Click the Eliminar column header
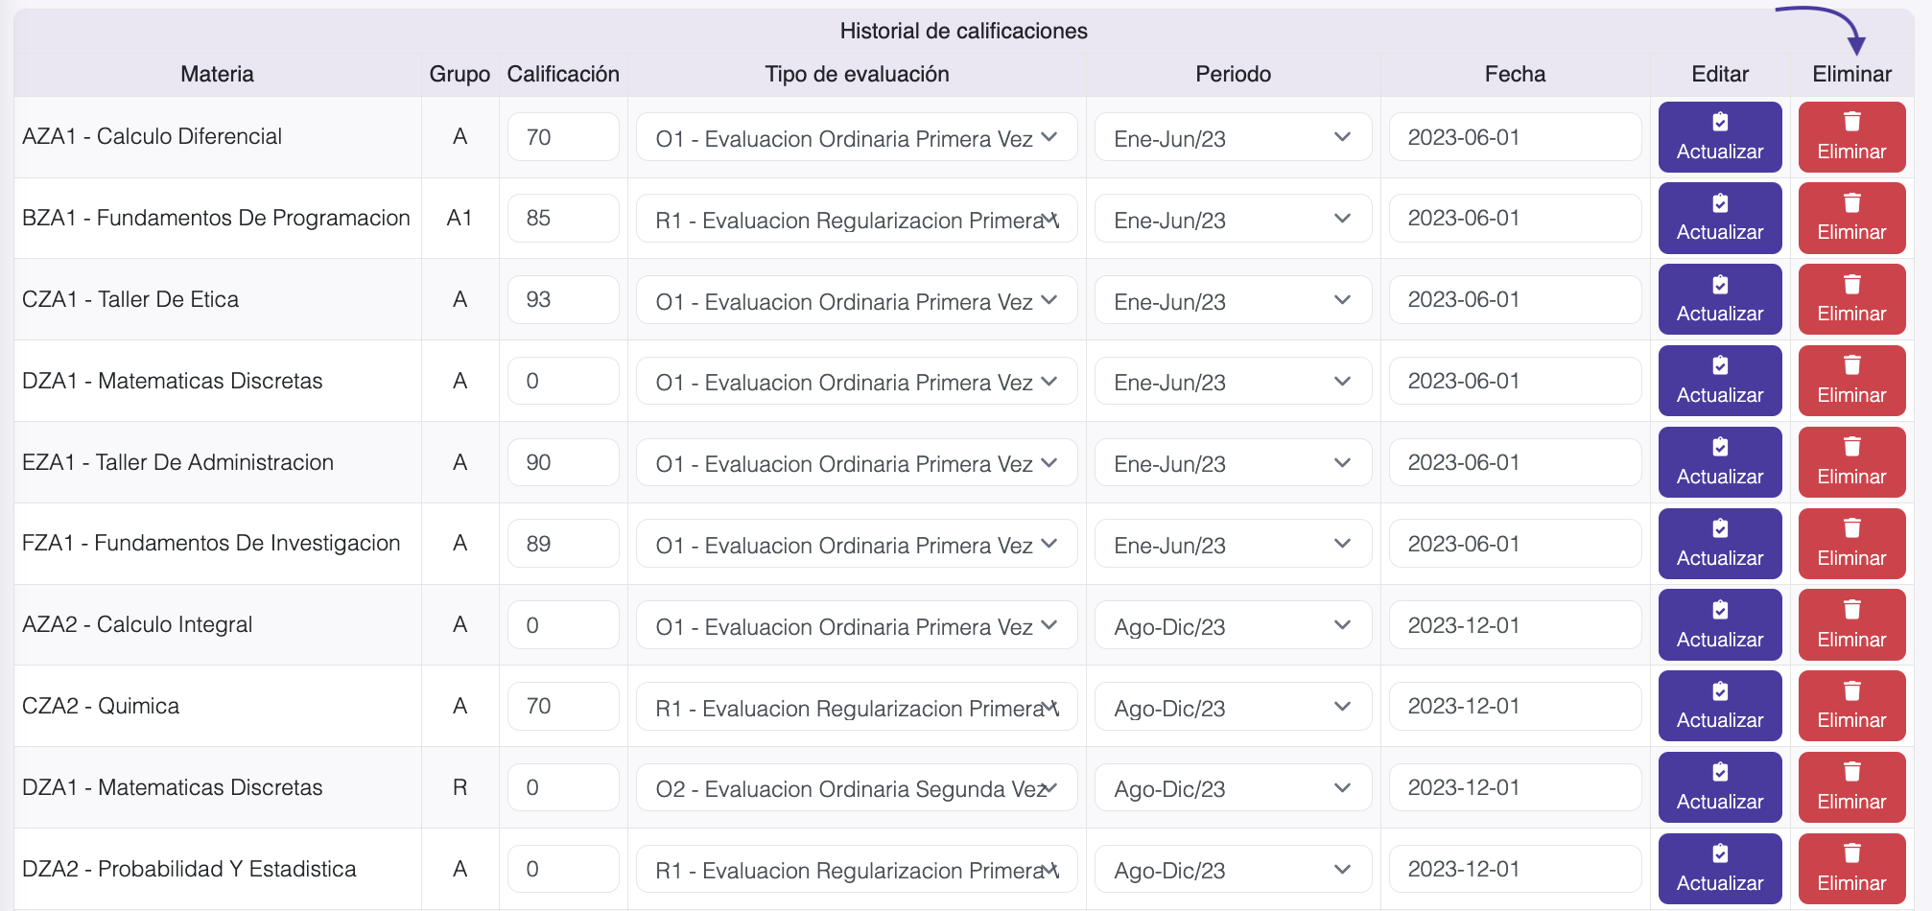1932x911 pixels. coord(1851,74)
